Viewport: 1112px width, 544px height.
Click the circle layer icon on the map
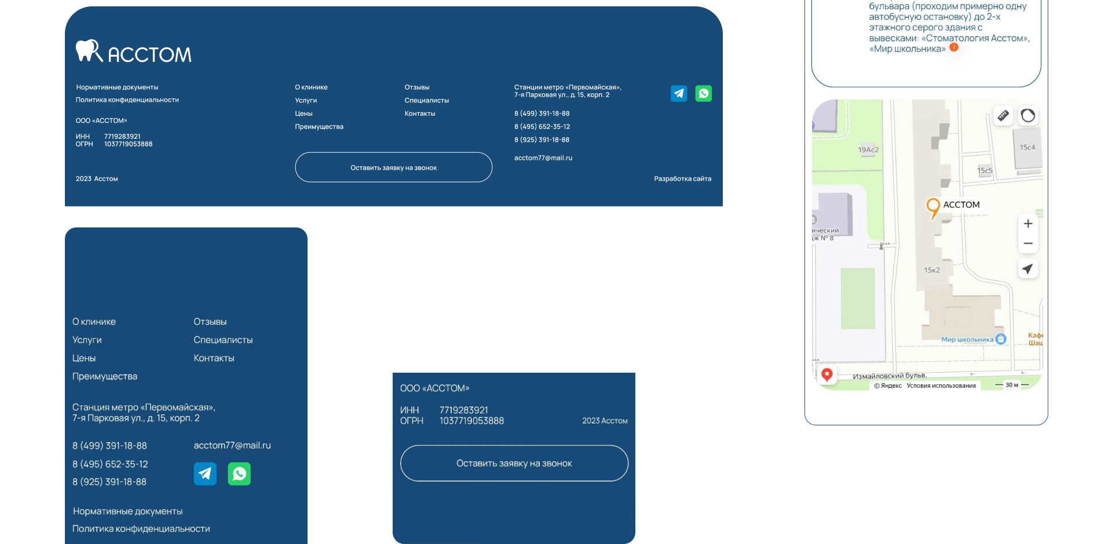pyautogui.click(x=1028, y=115)
